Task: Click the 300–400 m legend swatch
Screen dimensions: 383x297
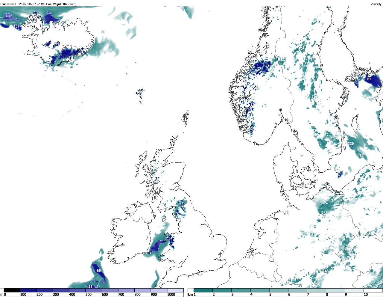Action: [61, 290]
